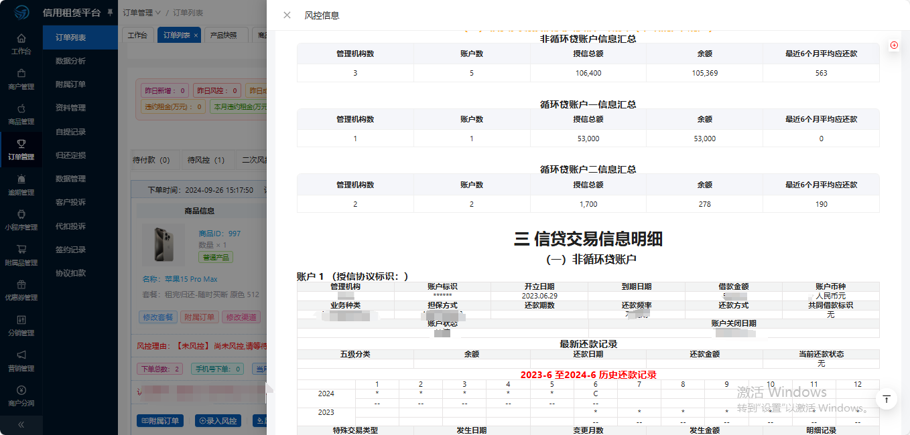Click the 手机号下单 : 0 tag

click(218, 369)
